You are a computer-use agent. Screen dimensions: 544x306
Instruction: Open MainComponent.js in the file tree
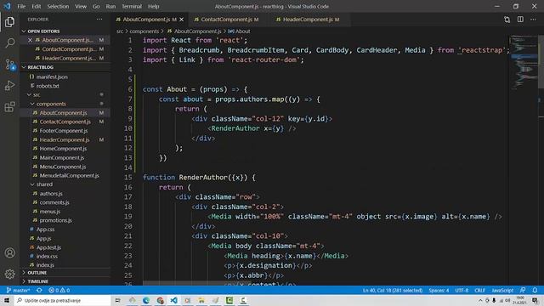tap(62, 157)
